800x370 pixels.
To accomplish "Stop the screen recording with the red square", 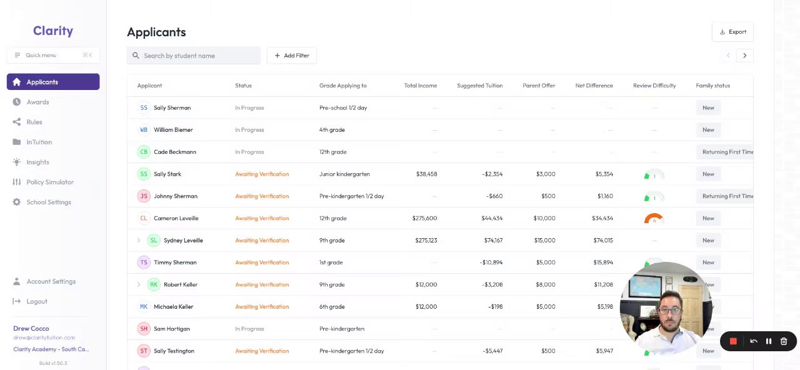I will click(x=733, y=341).
